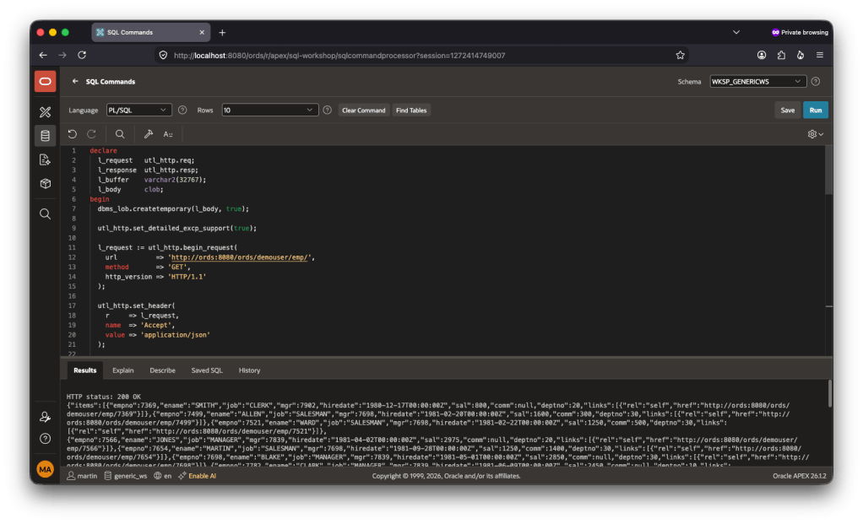
Task: Open Find in the code editor toolbar
Action: 119,134
